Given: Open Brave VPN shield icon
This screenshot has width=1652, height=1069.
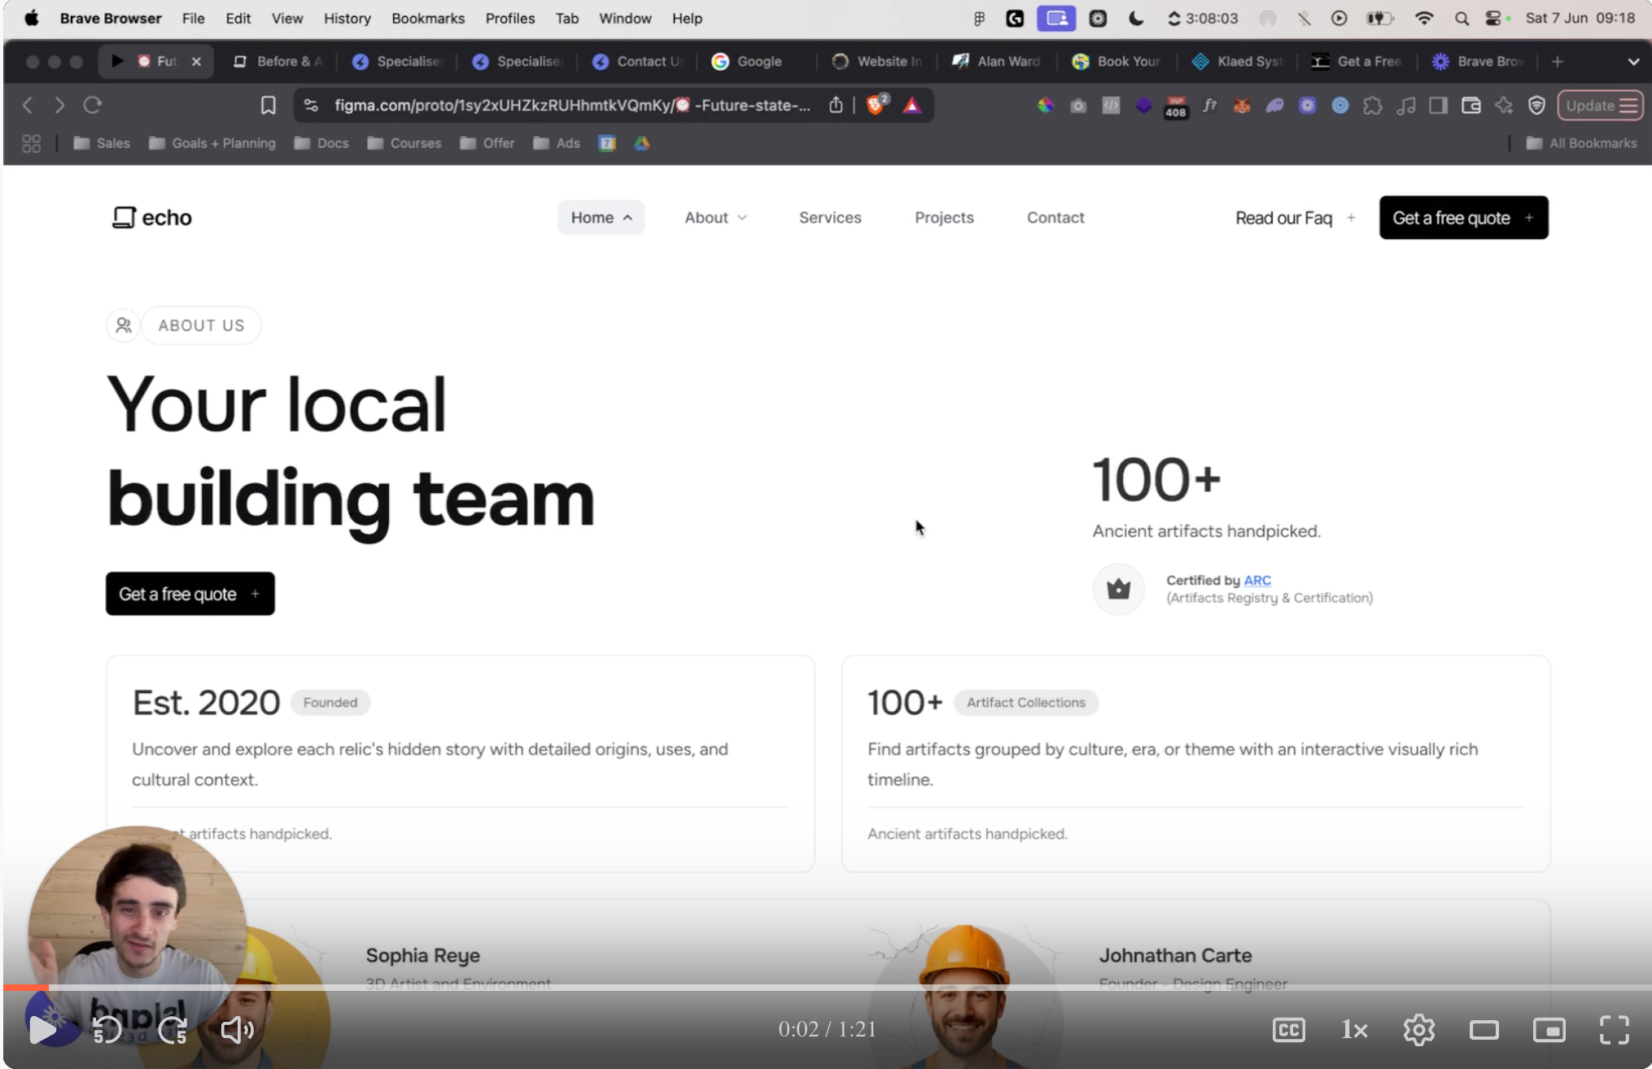Looking at the screenshot, I should 1536,105.
